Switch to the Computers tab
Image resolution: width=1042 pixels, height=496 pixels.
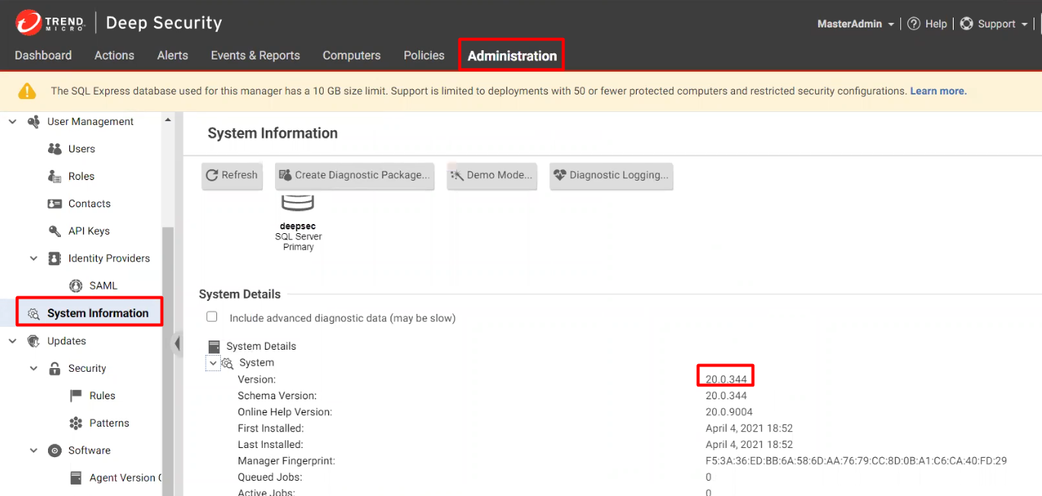(351, 56)
